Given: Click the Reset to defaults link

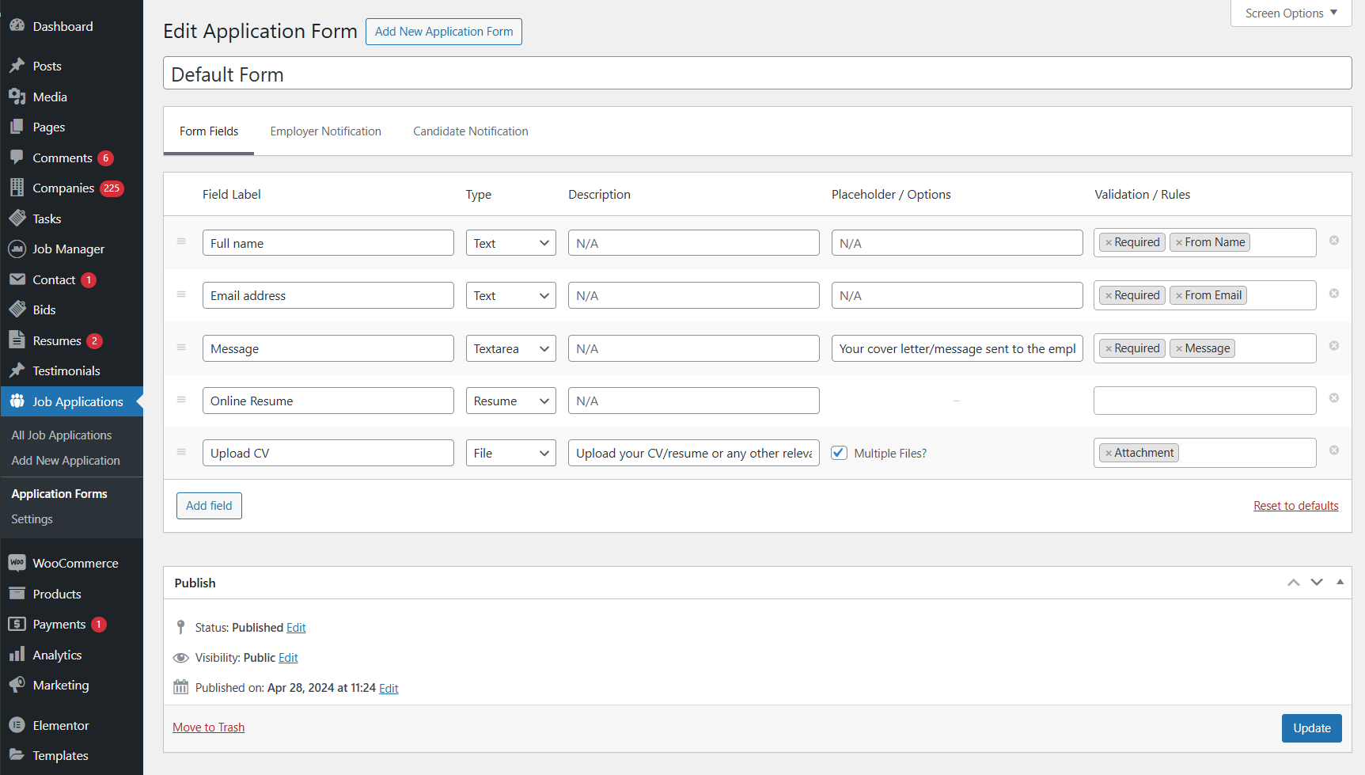Looking at the screenshot, I should [1295, 506].
